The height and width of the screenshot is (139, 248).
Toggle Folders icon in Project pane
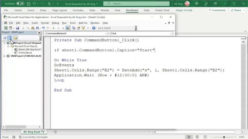point(15,38)
